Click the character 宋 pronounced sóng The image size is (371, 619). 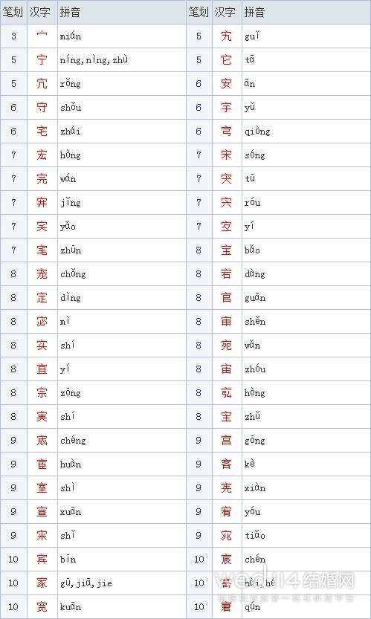pyautogui.click(x=227, y=155)
